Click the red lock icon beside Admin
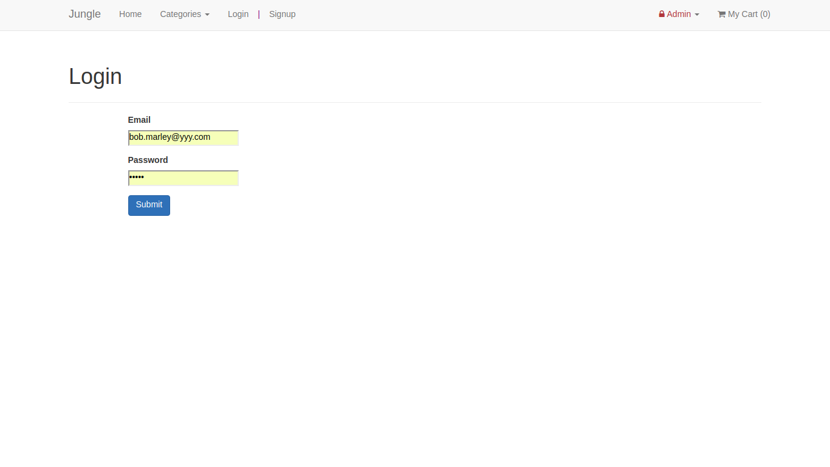Viewport: 830px width, 467px height. pos(662,14)
